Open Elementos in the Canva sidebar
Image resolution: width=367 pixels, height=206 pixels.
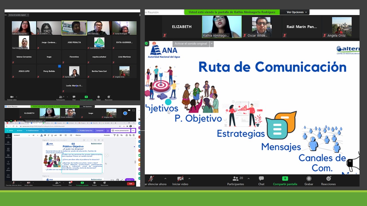point(8,156)
